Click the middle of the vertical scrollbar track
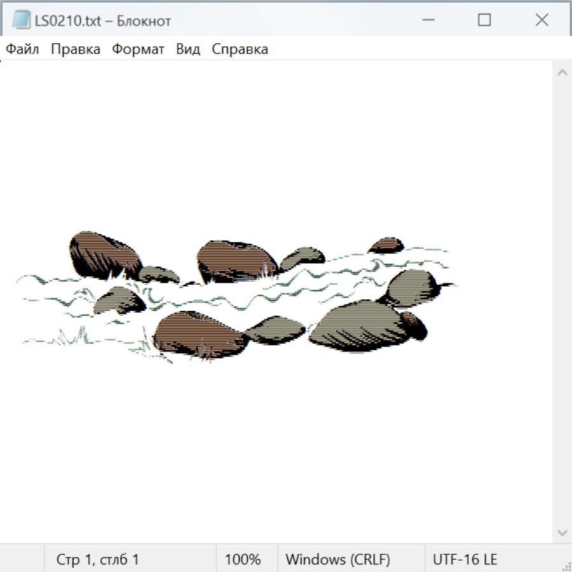Screen dimensions: 572x572 coord(562,302)
